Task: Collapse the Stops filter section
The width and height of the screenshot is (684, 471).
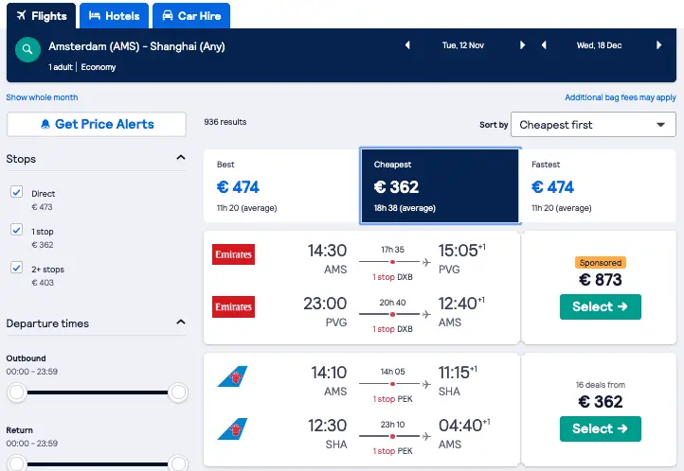Action: point(181,158)
